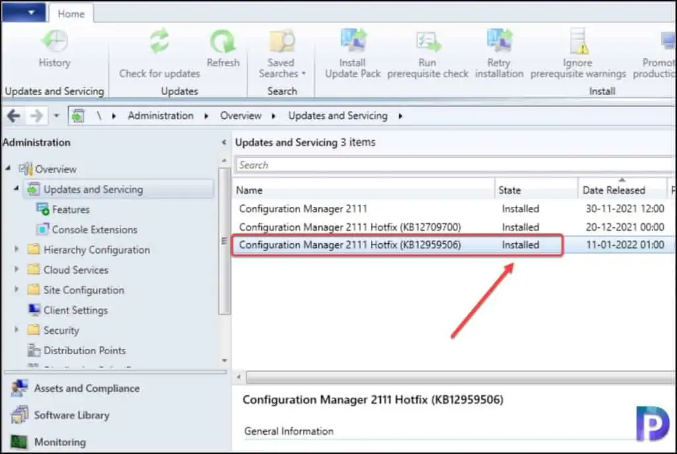Click release date 20-12-2021 00:00
This screenshot has width=677, height=454.
625,227
